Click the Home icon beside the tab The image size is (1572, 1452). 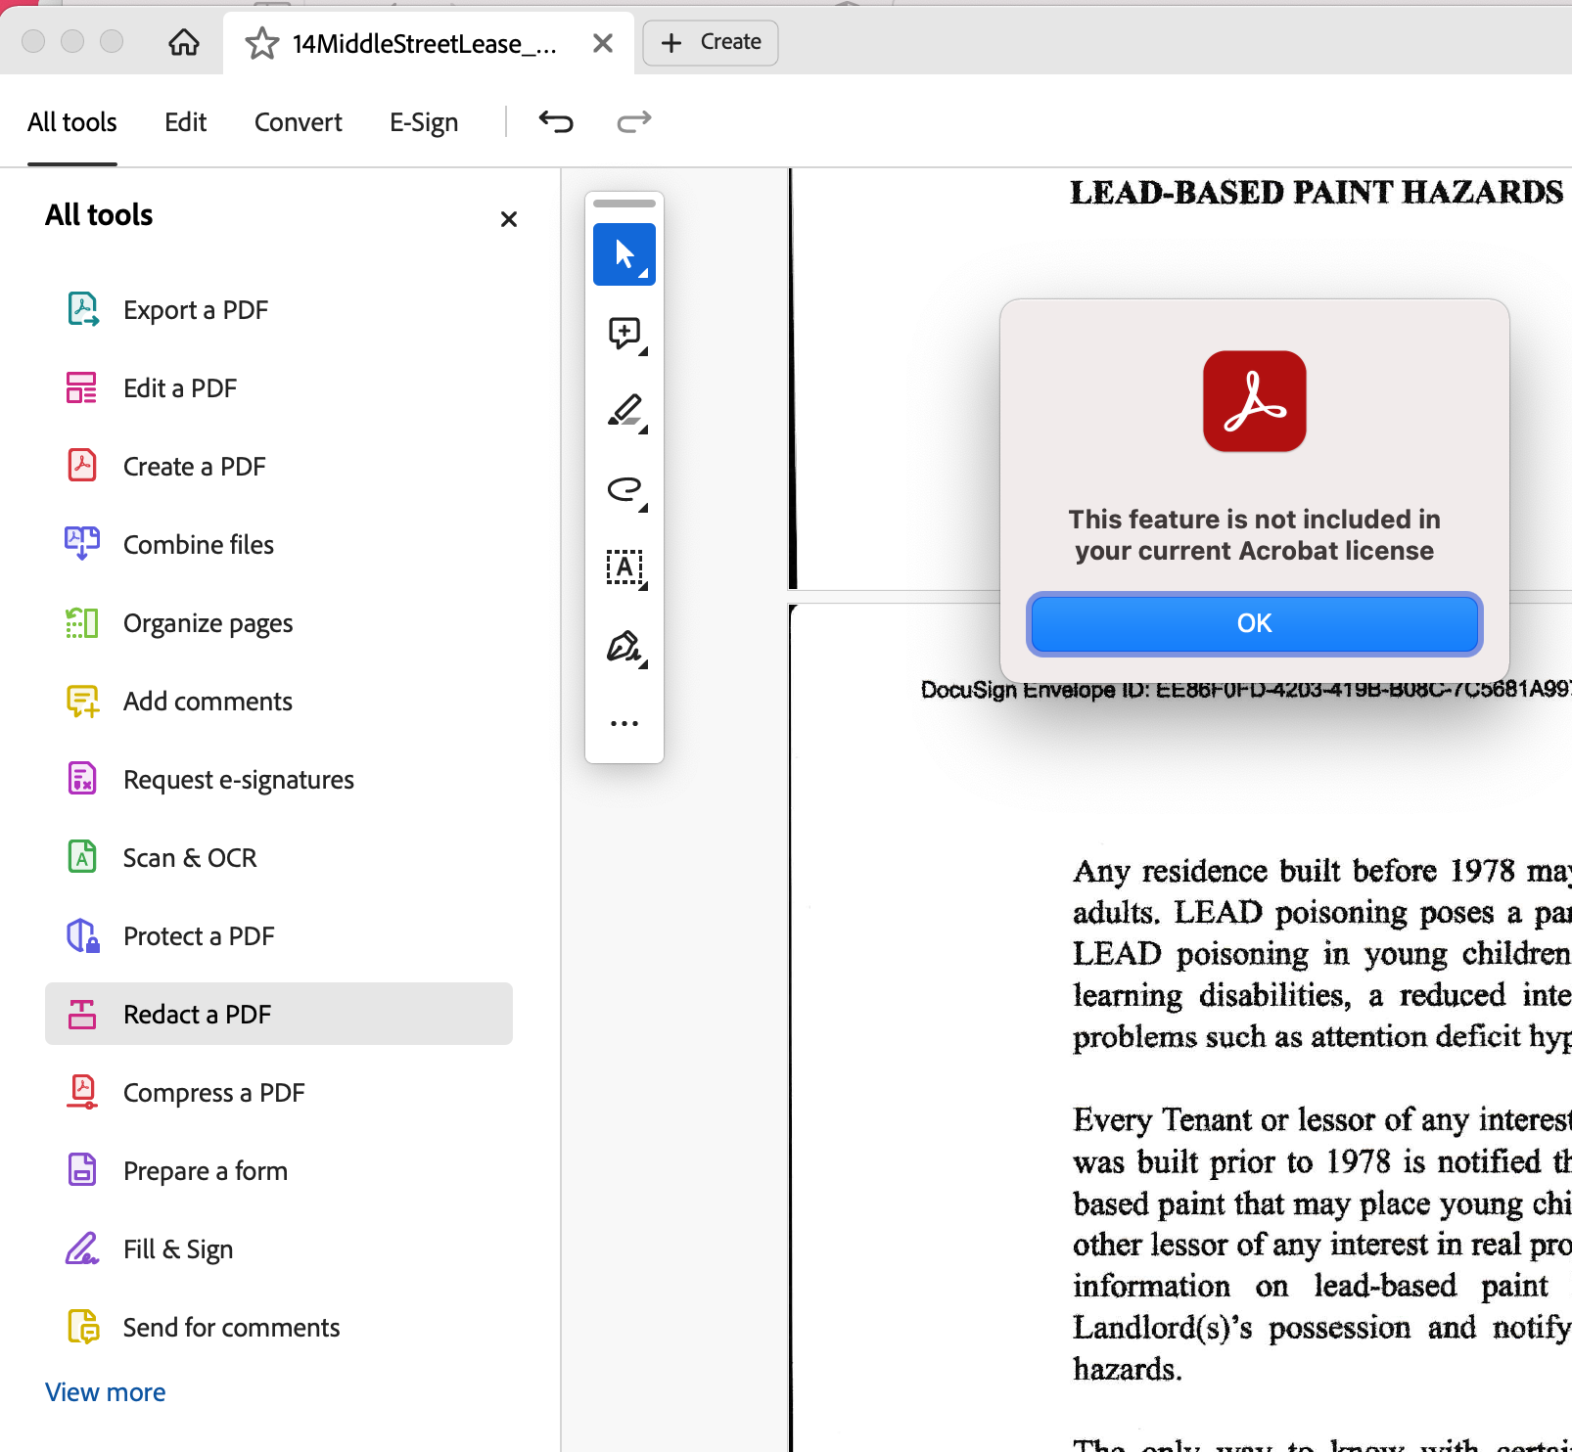182,42
